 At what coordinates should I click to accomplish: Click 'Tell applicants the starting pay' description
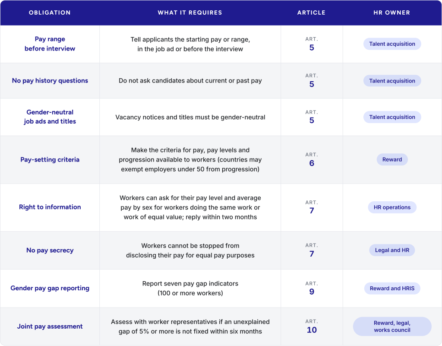(190, 44)
